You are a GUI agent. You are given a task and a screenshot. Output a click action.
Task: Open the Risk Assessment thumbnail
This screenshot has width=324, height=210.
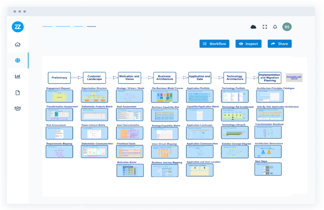pyautogui.click(x=59, y=133)
